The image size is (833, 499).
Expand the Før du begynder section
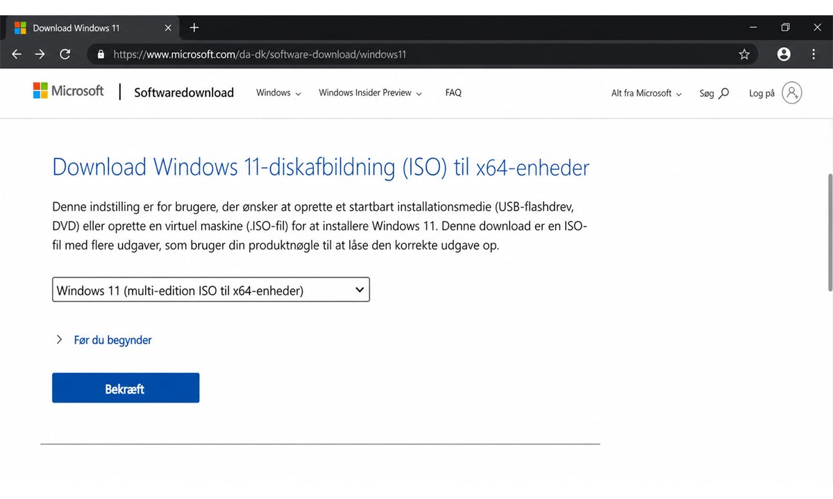coord(103,340)
